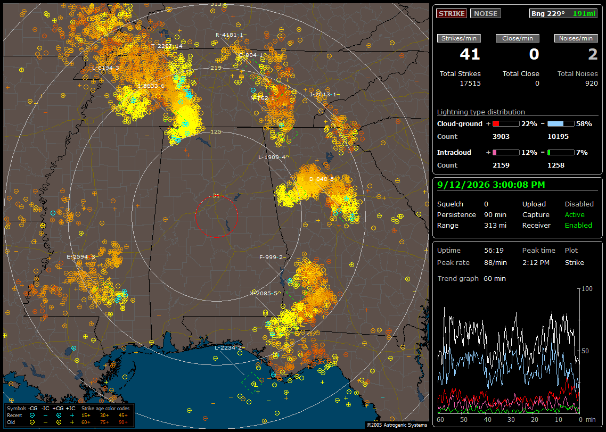Click the positive intracloud pink bar
This screenshot has height=432, width=606.
pos(506,153)
